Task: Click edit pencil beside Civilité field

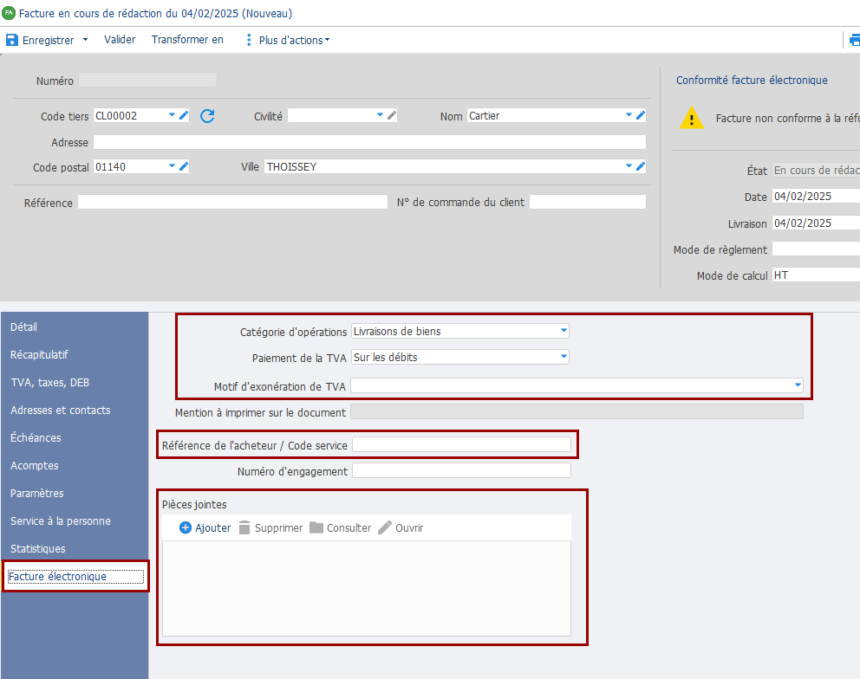Action: 392,115
